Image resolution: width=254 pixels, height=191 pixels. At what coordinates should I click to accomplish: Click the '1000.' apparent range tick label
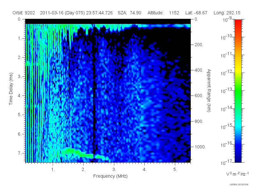tap(200, 147)
